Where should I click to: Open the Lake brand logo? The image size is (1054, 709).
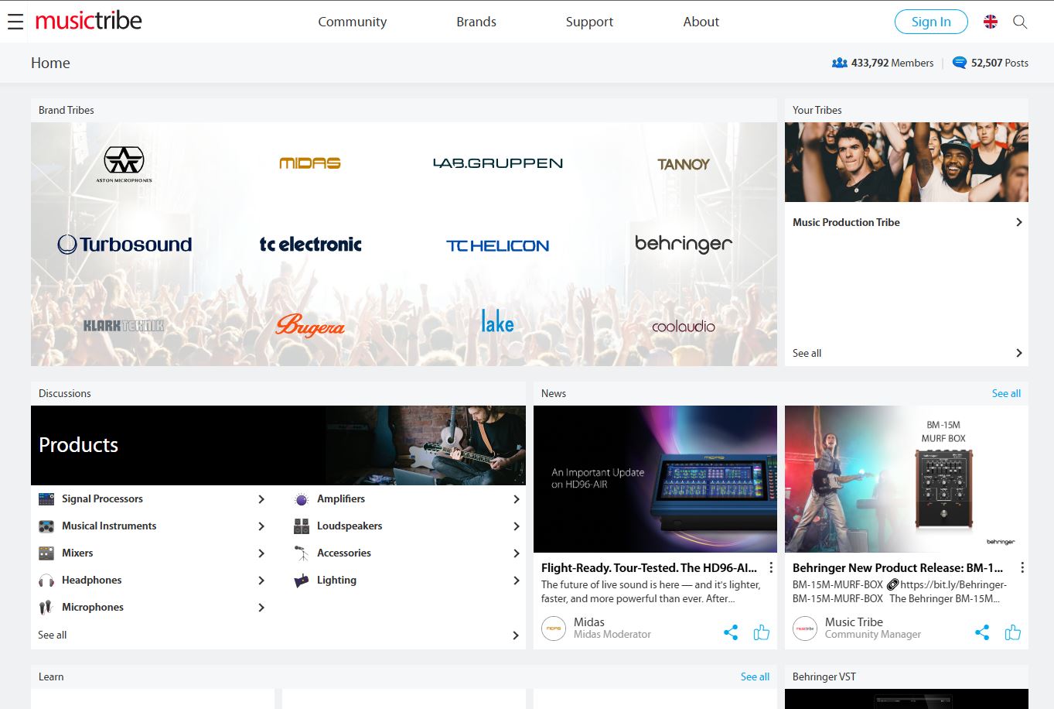pos(497,321)
